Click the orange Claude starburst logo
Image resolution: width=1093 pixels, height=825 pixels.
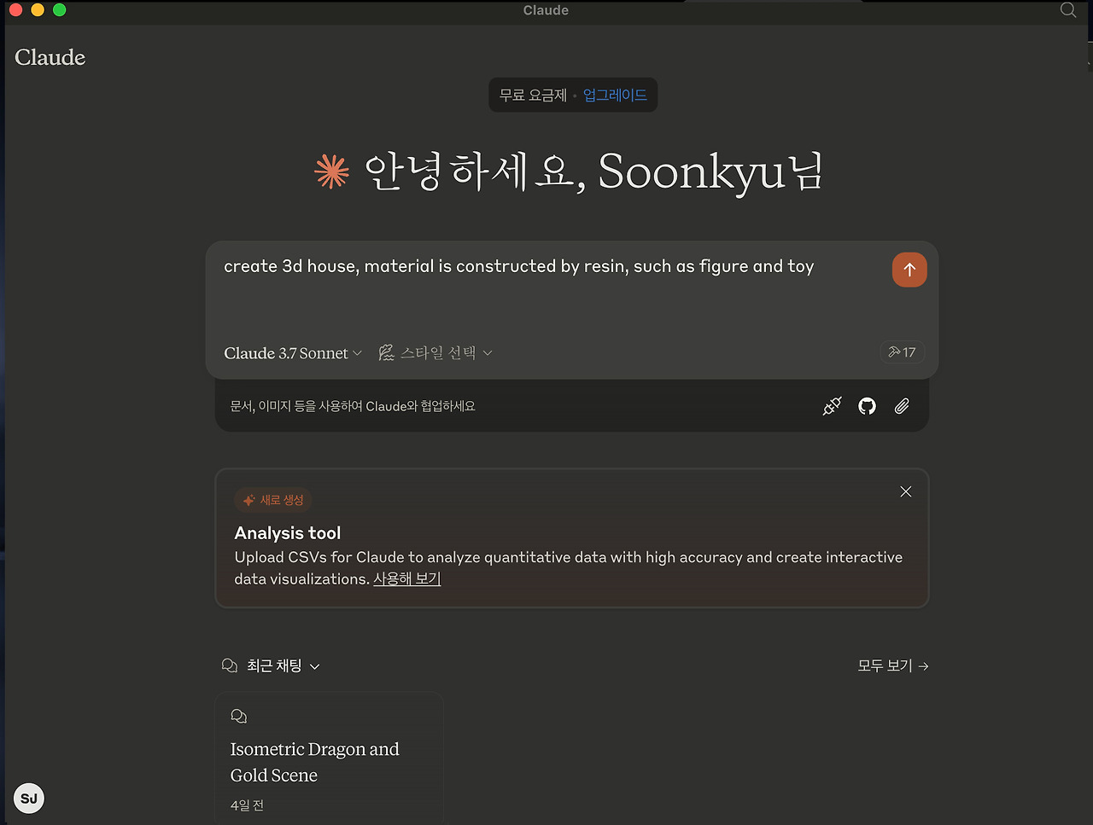331,171
